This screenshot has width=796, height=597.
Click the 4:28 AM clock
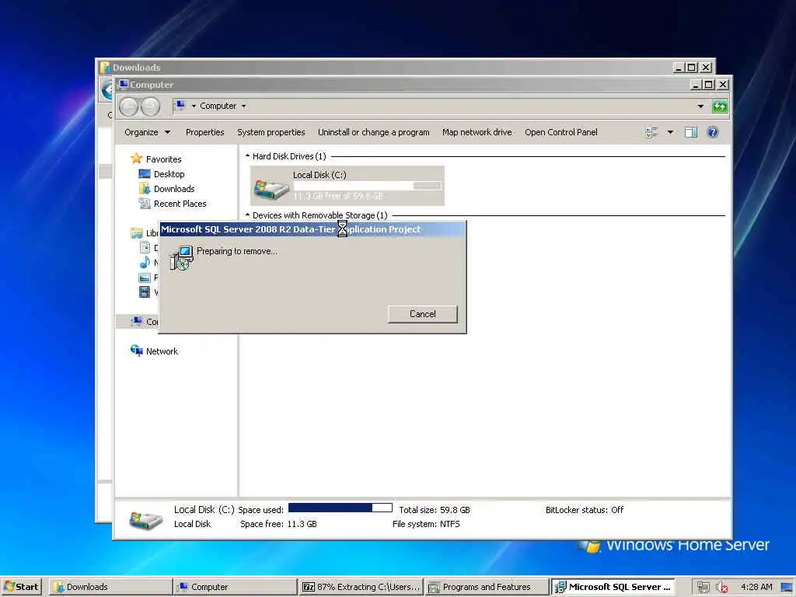pos(756,587)
